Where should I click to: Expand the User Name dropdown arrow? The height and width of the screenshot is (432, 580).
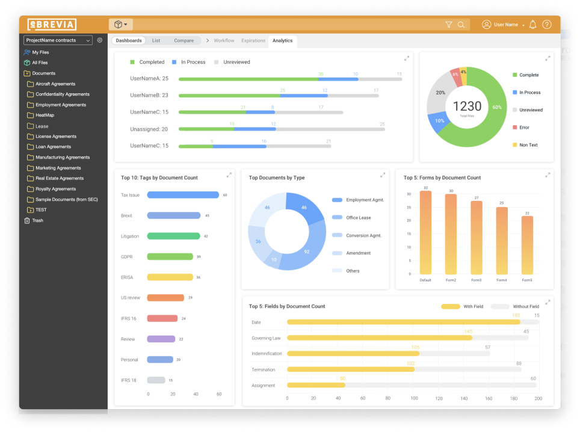pos(523,25)
